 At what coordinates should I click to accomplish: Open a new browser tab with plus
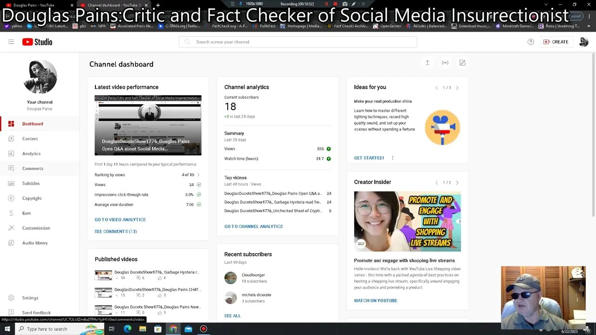point(158,5)
